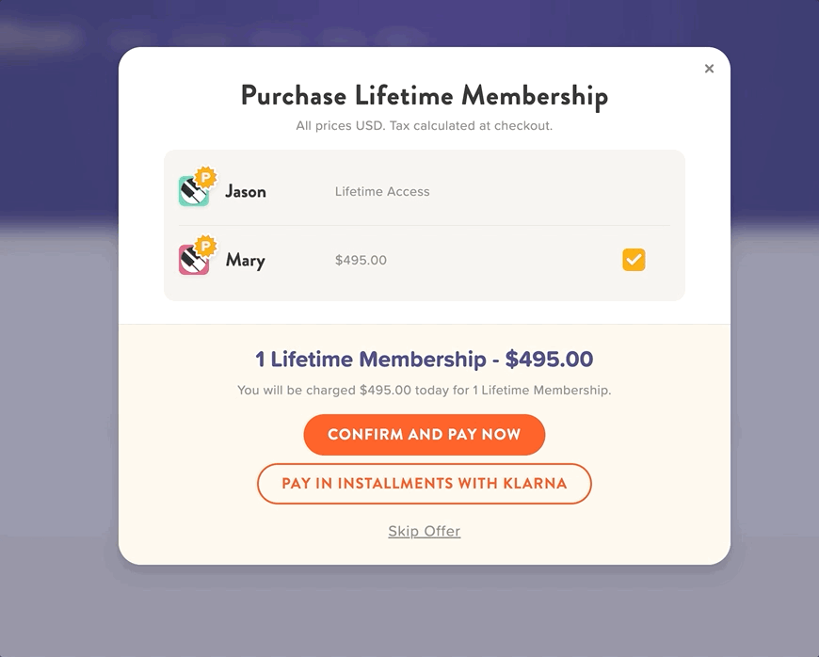Click the X icon to dismiss the dialog
Image resolution: width=819 pixels, height=657 pixels.
(x=709, y=68)
